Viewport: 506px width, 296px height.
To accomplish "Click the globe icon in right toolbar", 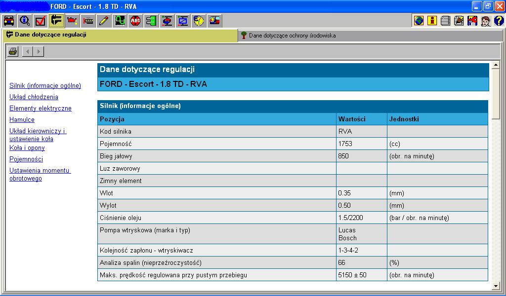I will (419, 21).
